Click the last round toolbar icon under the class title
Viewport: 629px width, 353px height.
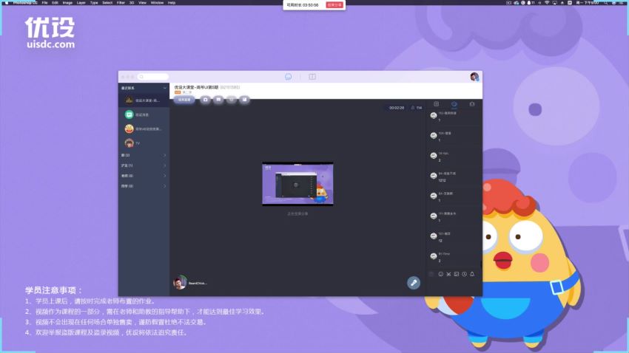pos(244,100)
